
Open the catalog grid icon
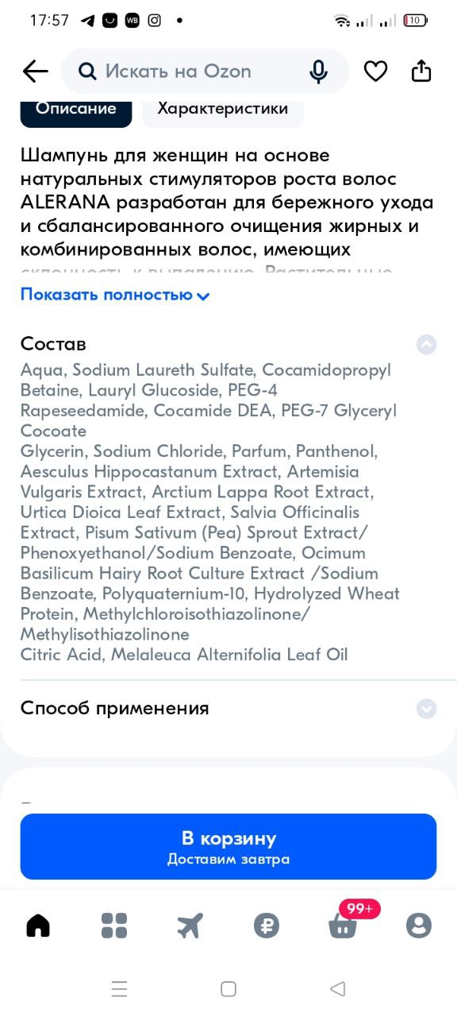(114, 925)
